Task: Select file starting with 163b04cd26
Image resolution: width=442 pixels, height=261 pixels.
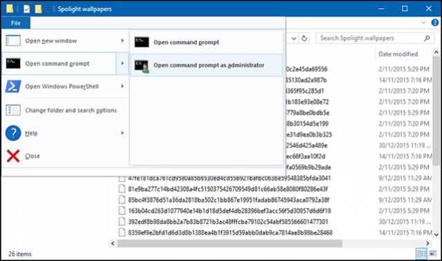Action: [229, 211]
